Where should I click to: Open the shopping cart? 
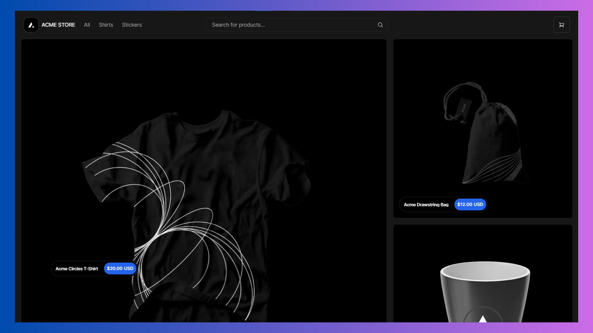561,25
